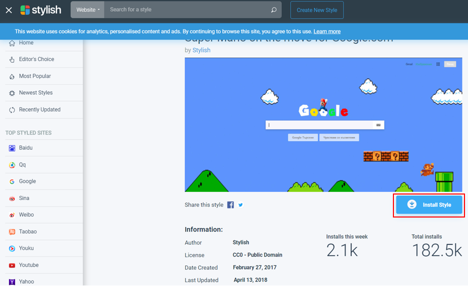The image size is (468, 287).
Task: Click the Super Mario style preview image
Action: (x=323, y=124)
